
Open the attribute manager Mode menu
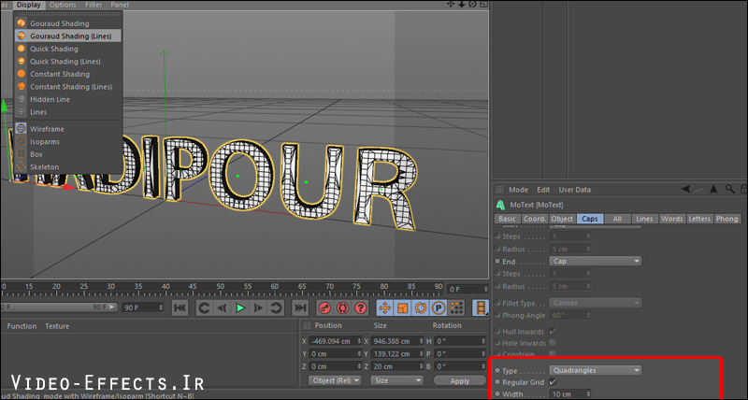(x=518, y=190)
